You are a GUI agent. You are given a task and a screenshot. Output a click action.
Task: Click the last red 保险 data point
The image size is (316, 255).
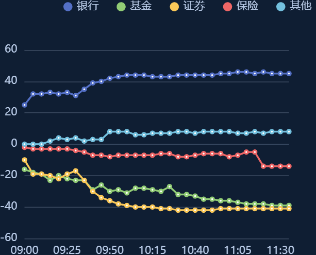(x=289, y=166)
